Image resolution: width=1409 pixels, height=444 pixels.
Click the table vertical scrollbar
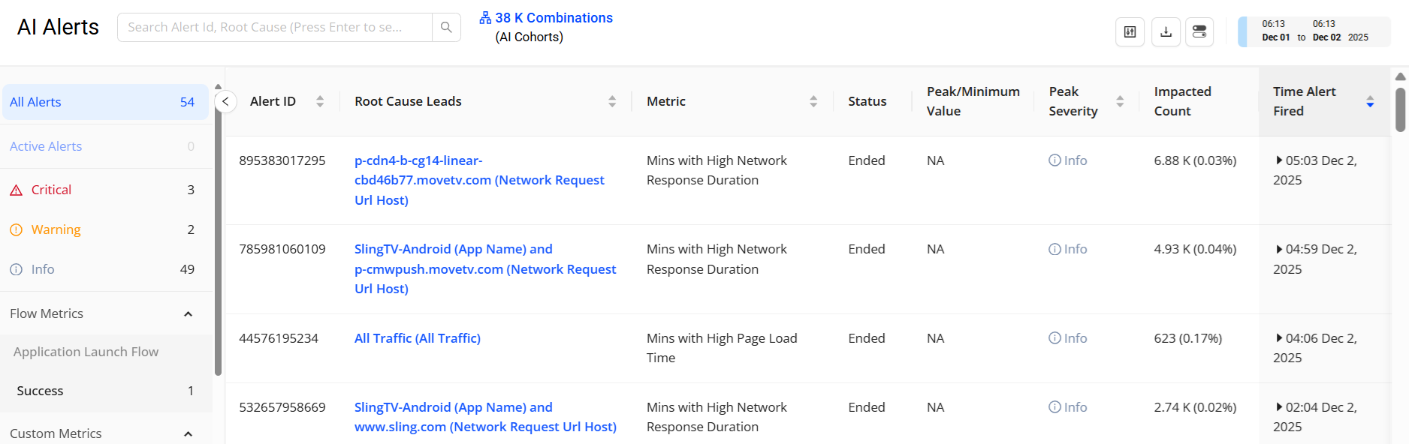coord(1400,109)
